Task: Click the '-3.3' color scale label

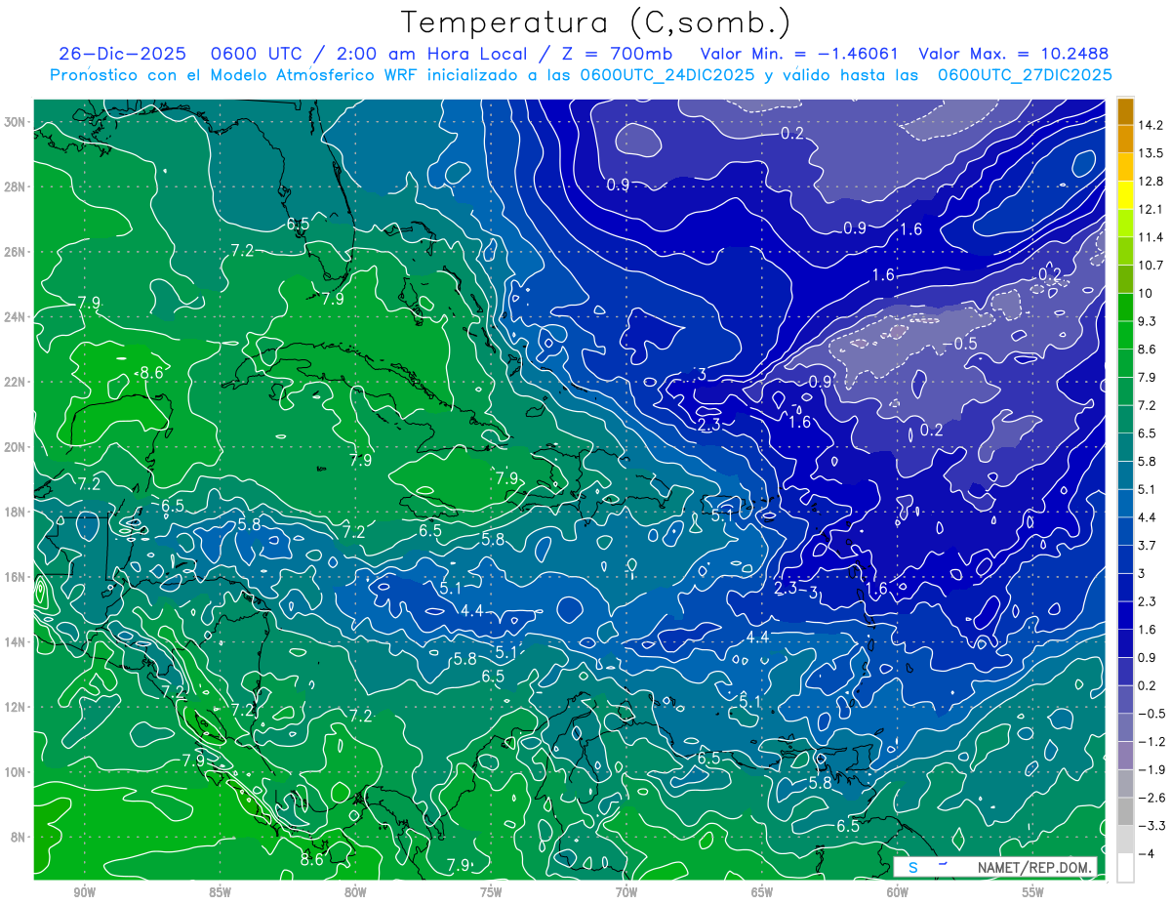Action: 1151,826
